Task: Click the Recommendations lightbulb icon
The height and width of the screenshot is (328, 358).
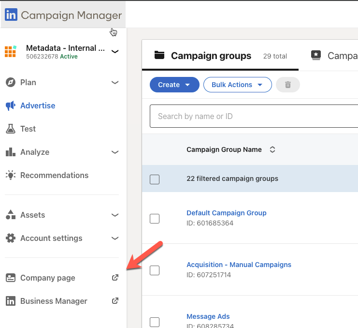Action: coord(11,176)
